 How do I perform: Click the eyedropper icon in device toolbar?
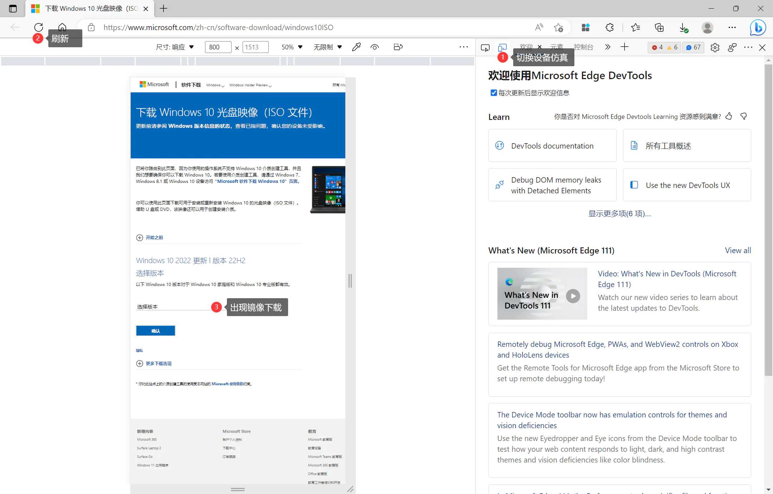point(356,47)
